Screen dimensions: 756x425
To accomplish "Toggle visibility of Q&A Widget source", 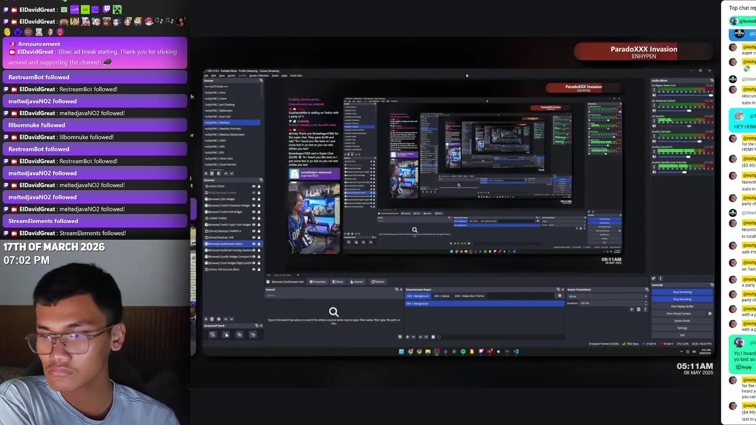I will [253, 199].
